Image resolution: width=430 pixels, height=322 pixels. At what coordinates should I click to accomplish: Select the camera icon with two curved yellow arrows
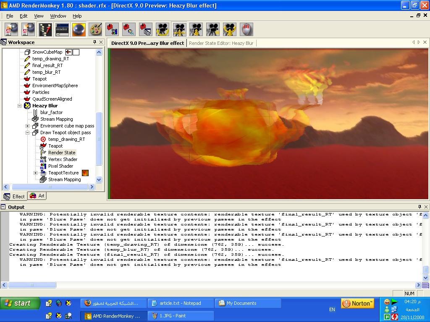click(230, 29)
